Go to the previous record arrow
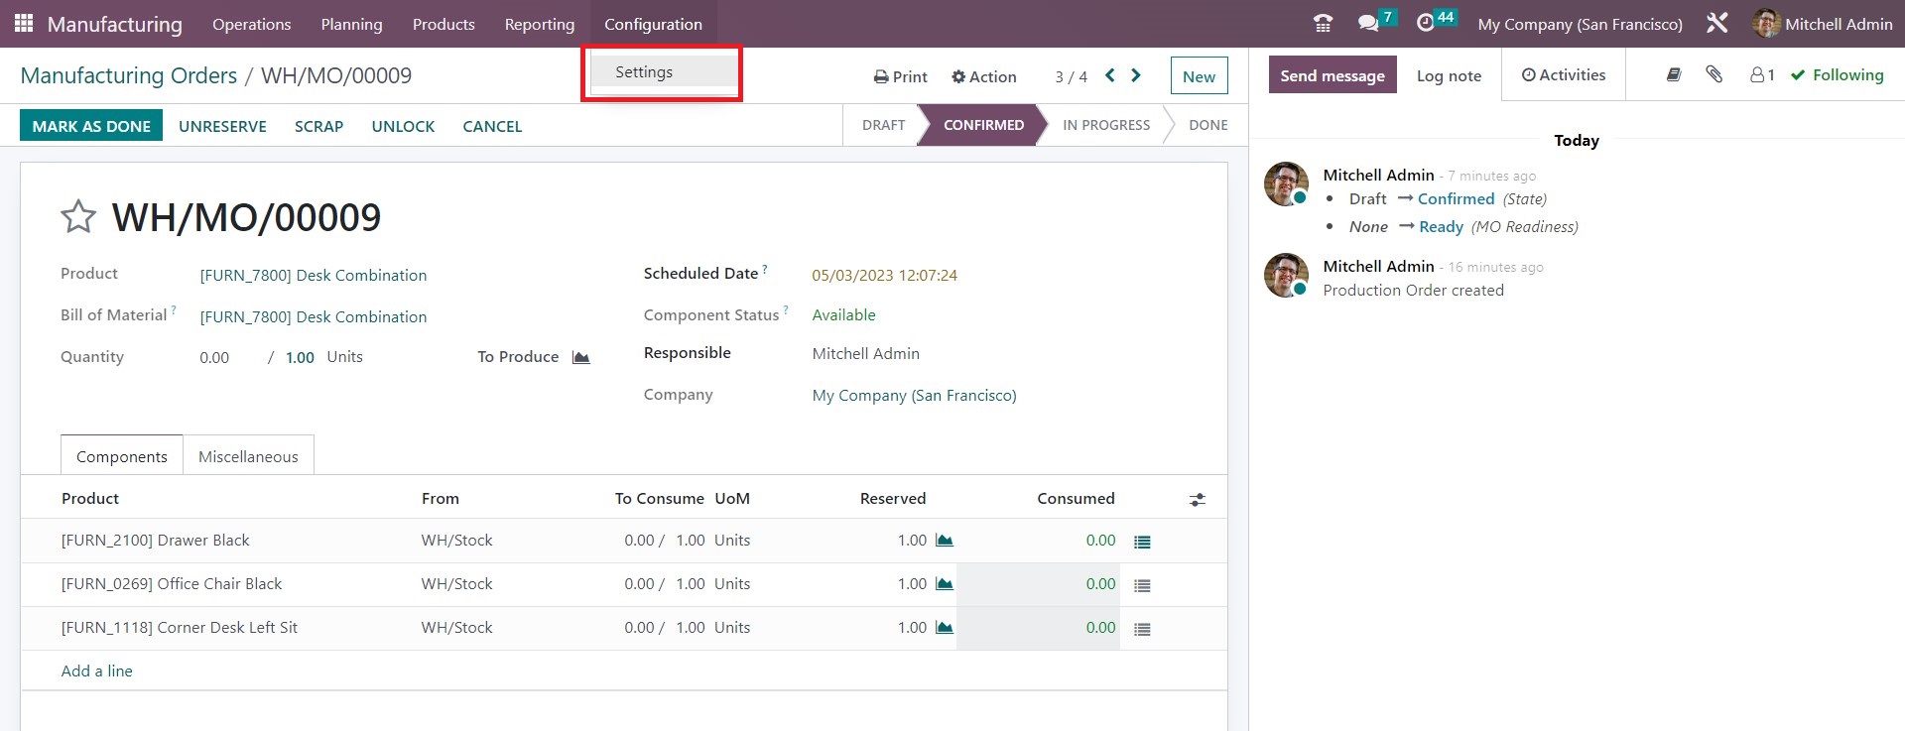This screenshot has width=1905, height=731. 1110,75
